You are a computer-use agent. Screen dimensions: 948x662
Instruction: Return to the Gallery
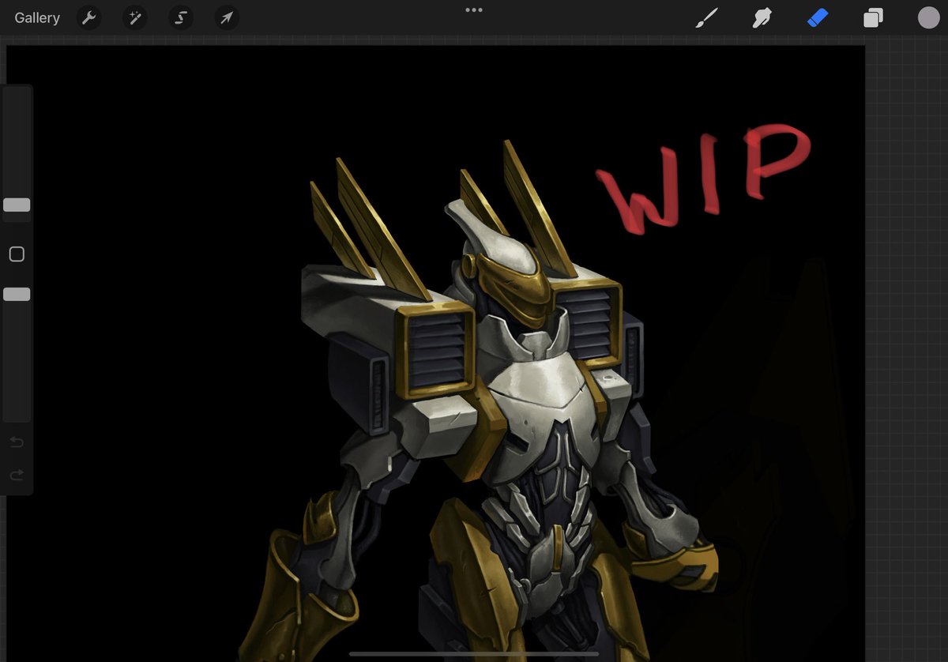(37, 17)
